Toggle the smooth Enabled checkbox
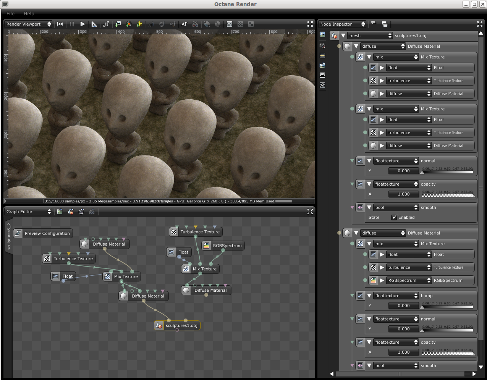The image size is (487, 380). pyautogui.click(x=394, y=217)
